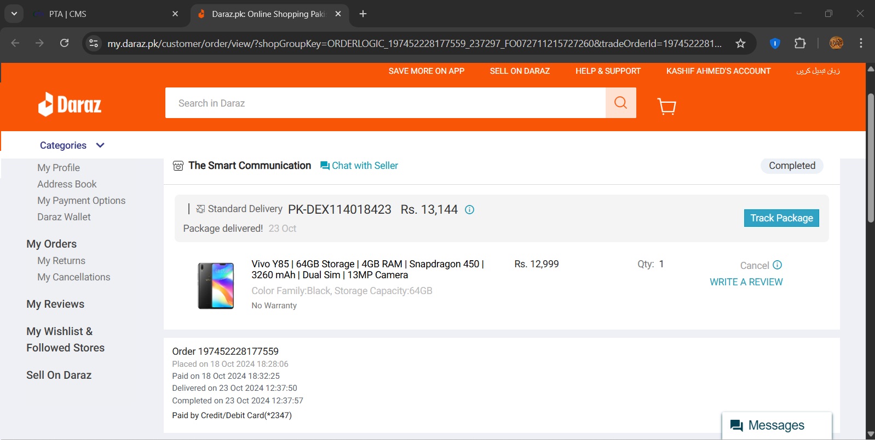This screenshot has height=440, width=875.
Task: Click the Cancel link for the Vivo Y85
Action: 755,266
